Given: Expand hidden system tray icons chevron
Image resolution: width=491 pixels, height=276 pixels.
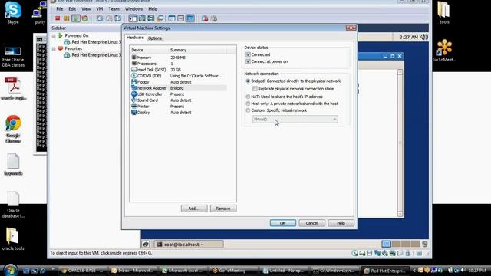Looking at the screenshot, I should point(414,271).
